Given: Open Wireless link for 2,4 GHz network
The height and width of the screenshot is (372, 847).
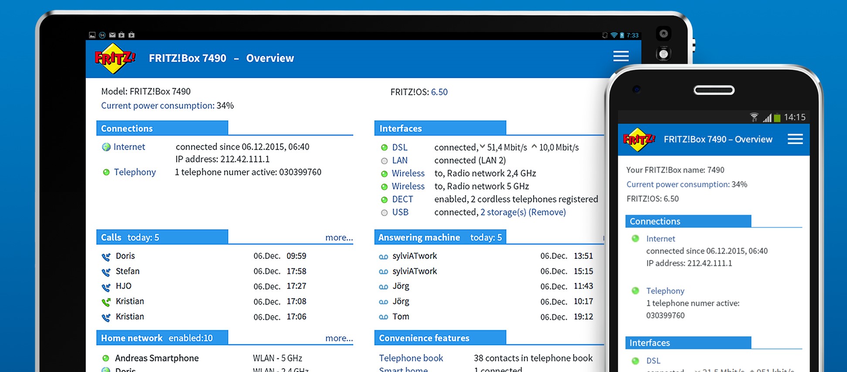Looking at the screenshot, I should click(x=408, y=173).
